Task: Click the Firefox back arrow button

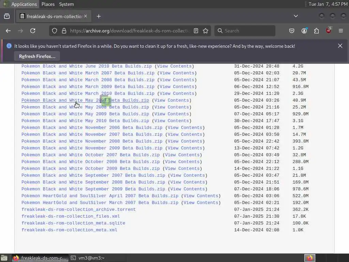Action: pos(8,31)
